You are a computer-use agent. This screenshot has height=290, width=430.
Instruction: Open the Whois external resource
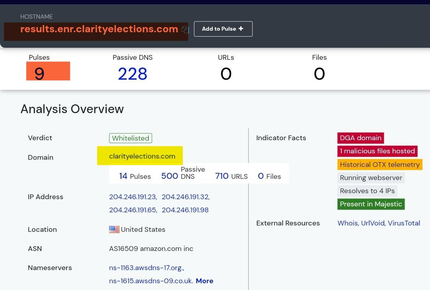tap(348, 223)
